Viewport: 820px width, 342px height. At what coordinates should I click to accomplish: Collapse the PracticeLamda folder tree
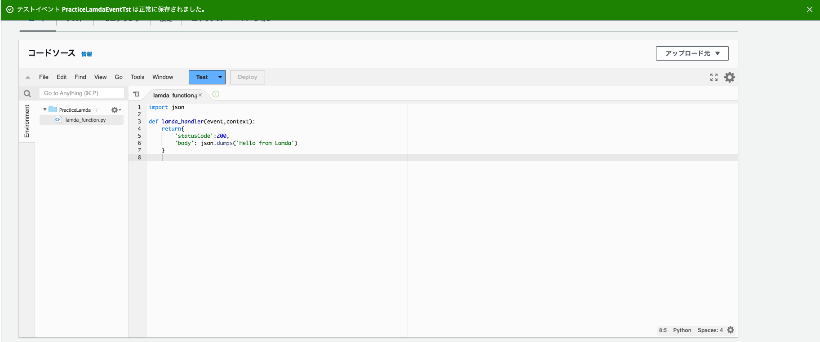click(x=45, y=110)
